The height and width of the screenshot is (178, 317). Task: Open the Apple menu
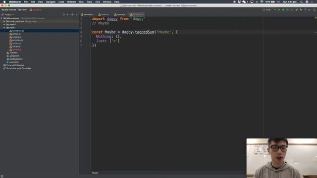[4, 2]
